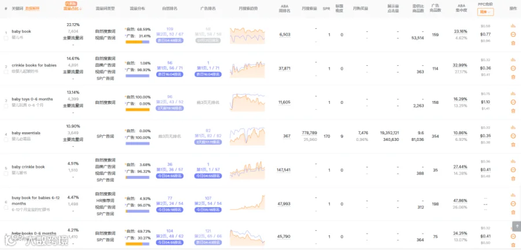Viewport: 521px width, 250px height.
Task: Click minus-circle icon for busy book for babies row
Action: (x=513, y=204)
